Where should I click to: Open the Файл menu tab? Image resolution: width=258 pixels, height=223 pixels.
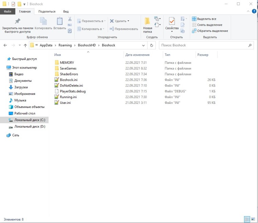[x=7, y=12]
